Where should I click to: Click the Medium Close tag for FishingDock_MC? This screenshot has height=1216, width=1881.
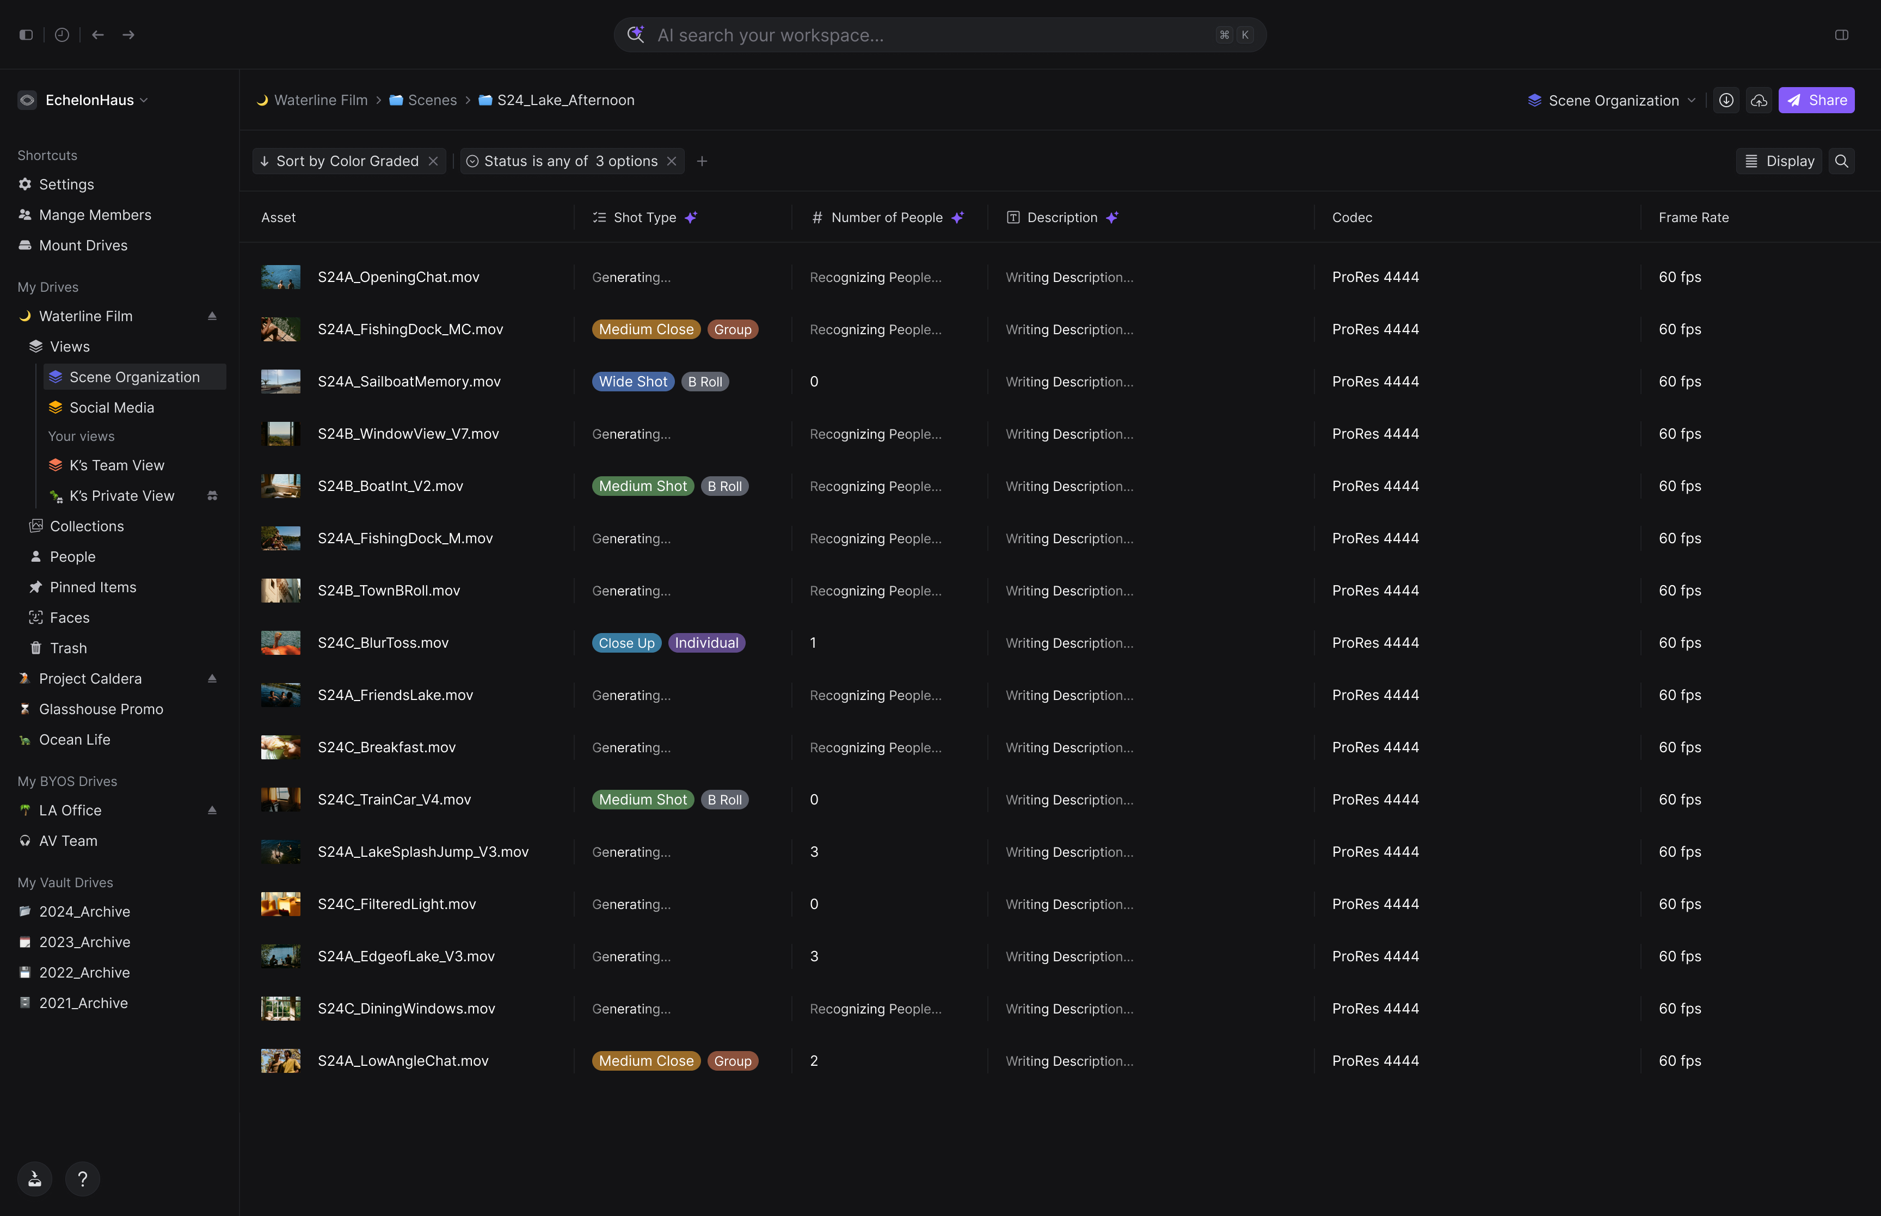(x=646, y=329)
